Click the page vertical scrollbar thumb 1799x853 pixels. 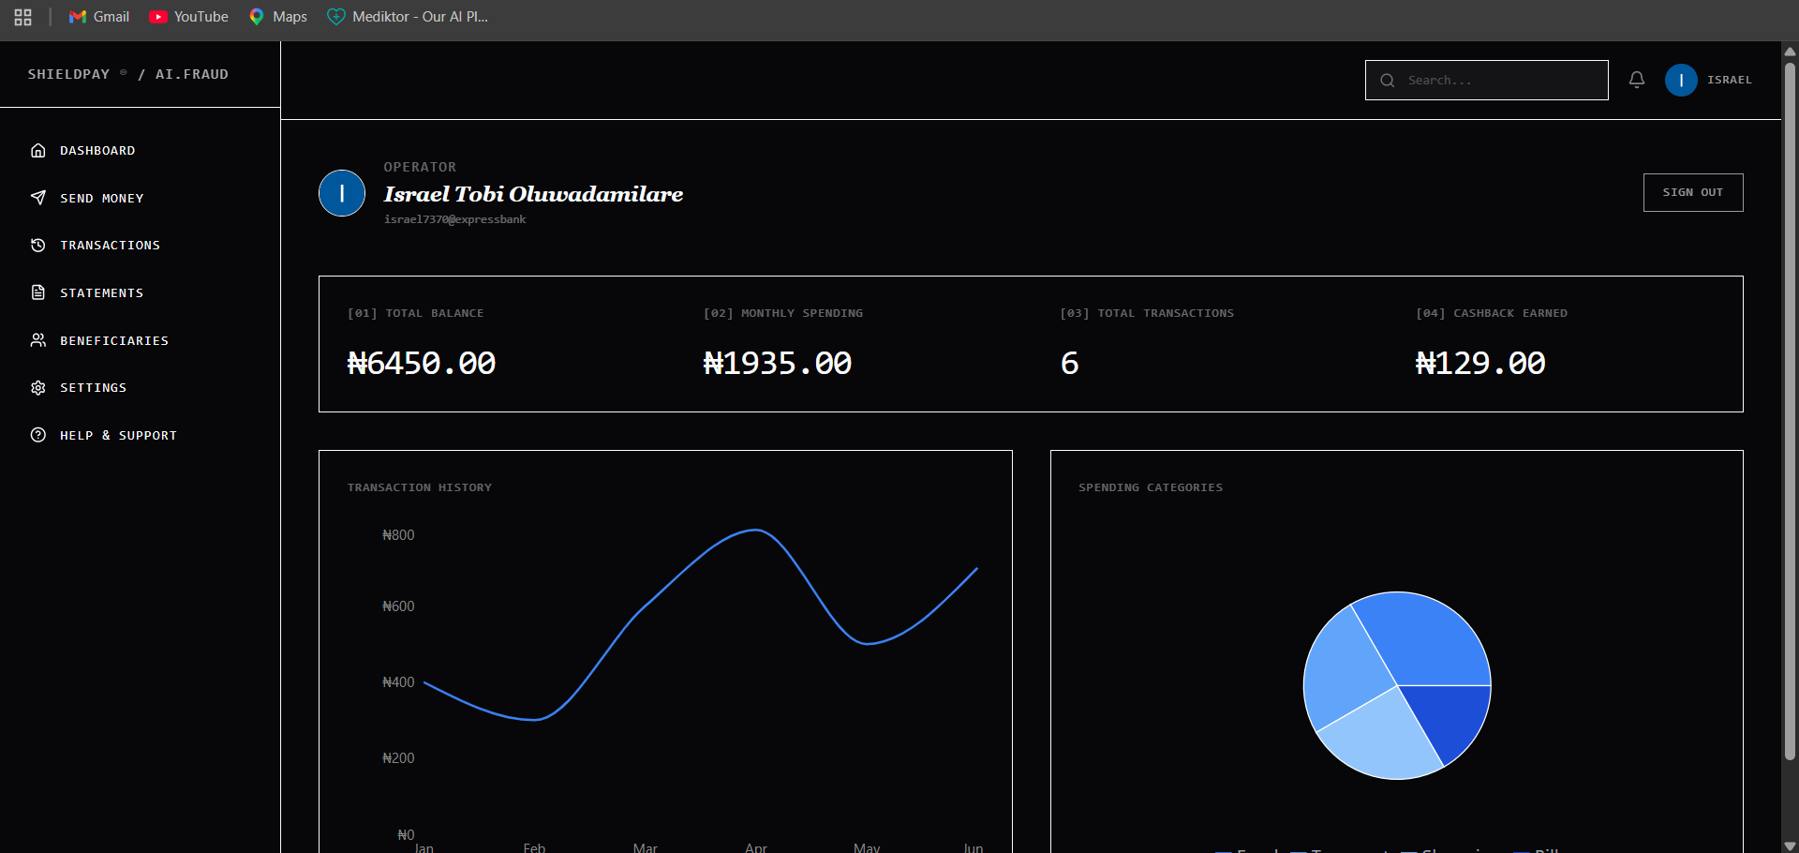[1790, 411]
